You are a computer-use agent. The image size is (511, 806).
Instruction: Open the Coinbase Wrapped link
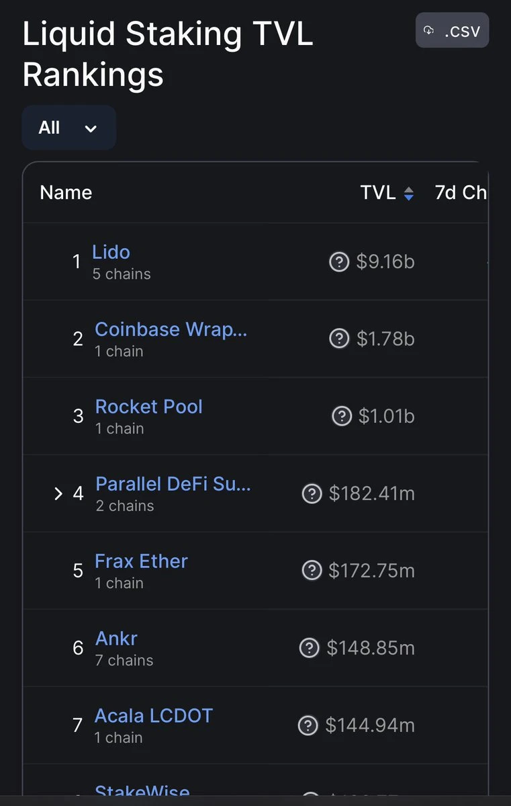coord(171,329)
